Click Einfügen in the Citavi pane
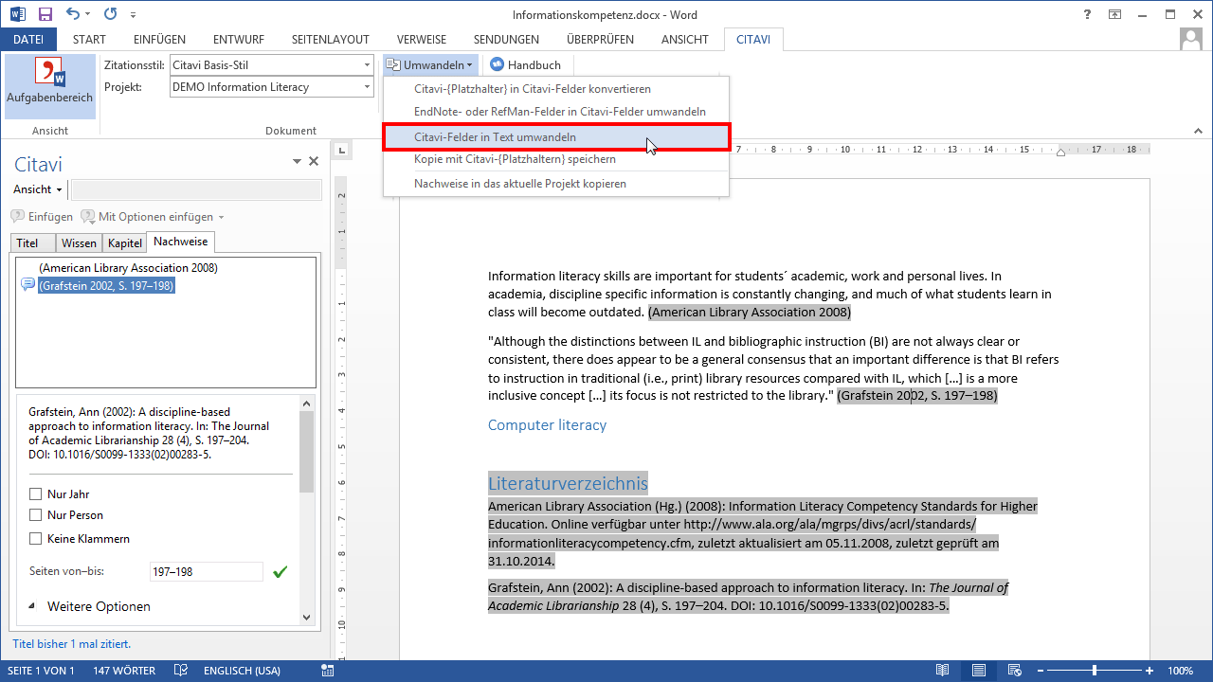The height and width of the screenshot is (682, 1213). pos(42,217)
